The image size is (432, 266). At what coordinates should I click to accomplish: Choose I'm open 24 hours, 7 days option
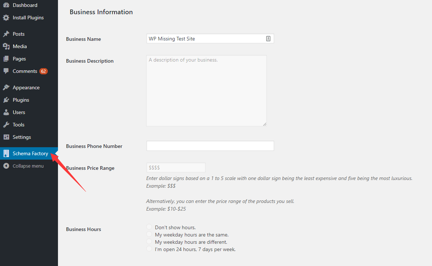[x=149, y=249]
